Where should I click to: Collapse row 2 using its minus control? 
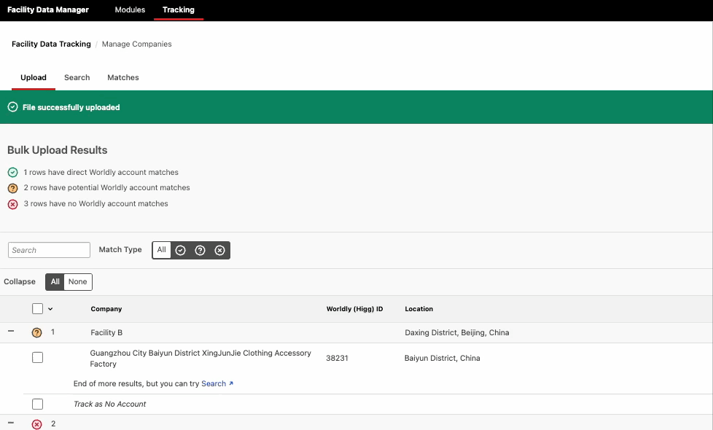(10, 423)
